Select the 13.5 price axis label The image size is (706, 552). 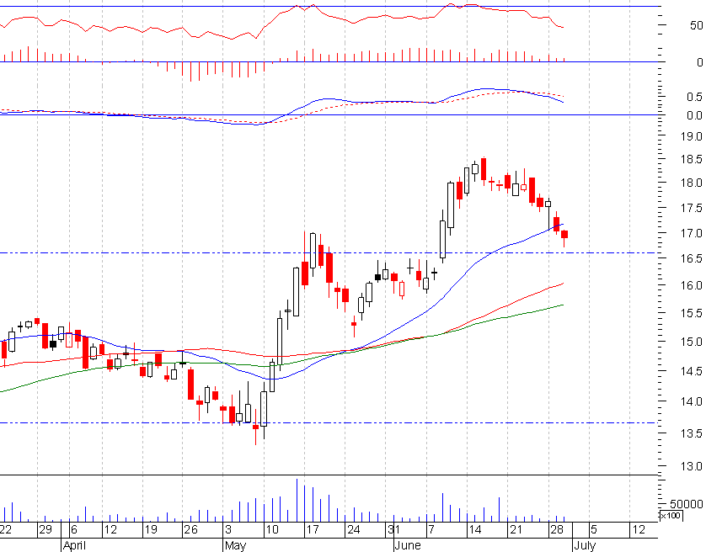692,433
